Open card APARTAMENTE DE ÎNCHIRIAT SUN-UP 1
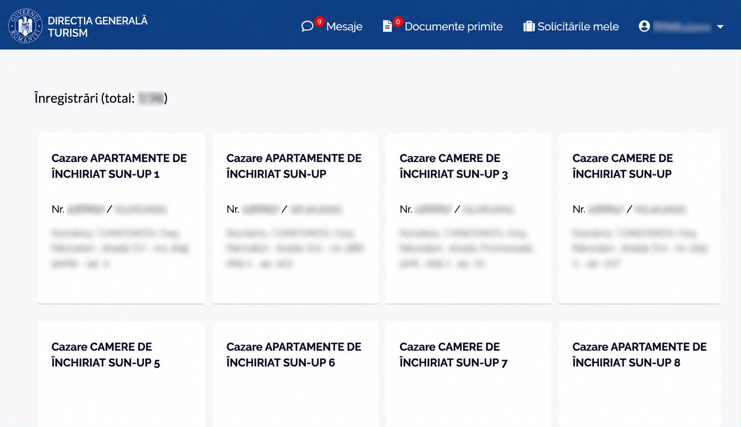741x427 pixels. [122, 218]
